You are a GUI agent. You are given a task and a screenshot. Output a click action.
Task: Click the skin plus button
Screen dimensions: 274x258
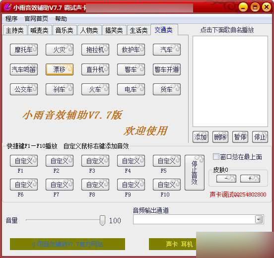point(250,179)
